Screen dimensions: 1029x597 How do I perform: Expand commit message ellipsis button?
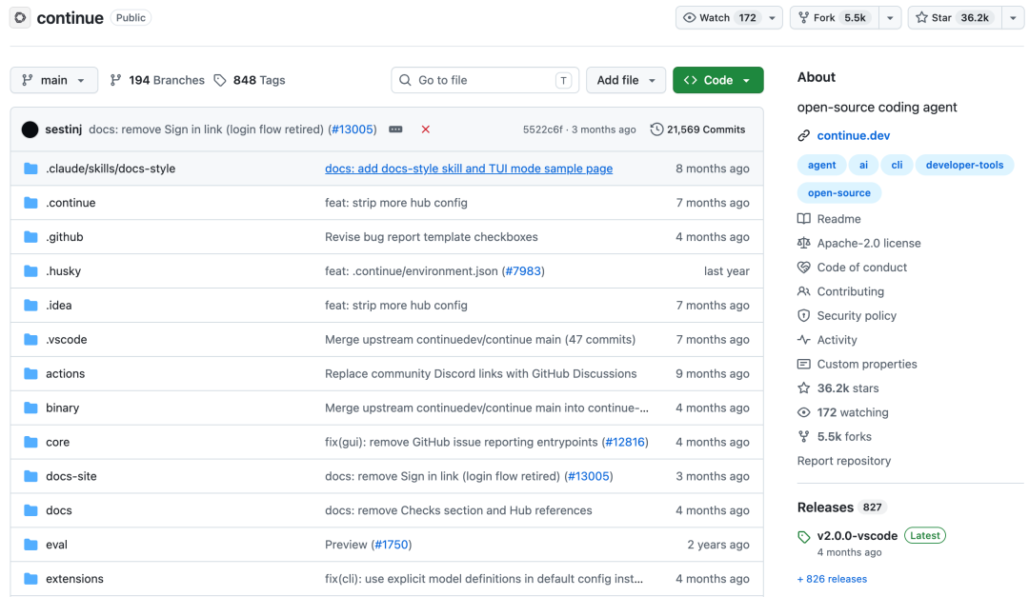(395, 129)
